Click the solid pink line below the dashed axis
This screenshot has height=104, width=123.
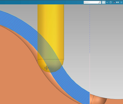pyautogui.click(x=90, y=73)
